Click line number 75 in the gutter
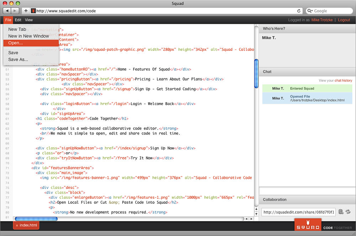 coord(7,188)
